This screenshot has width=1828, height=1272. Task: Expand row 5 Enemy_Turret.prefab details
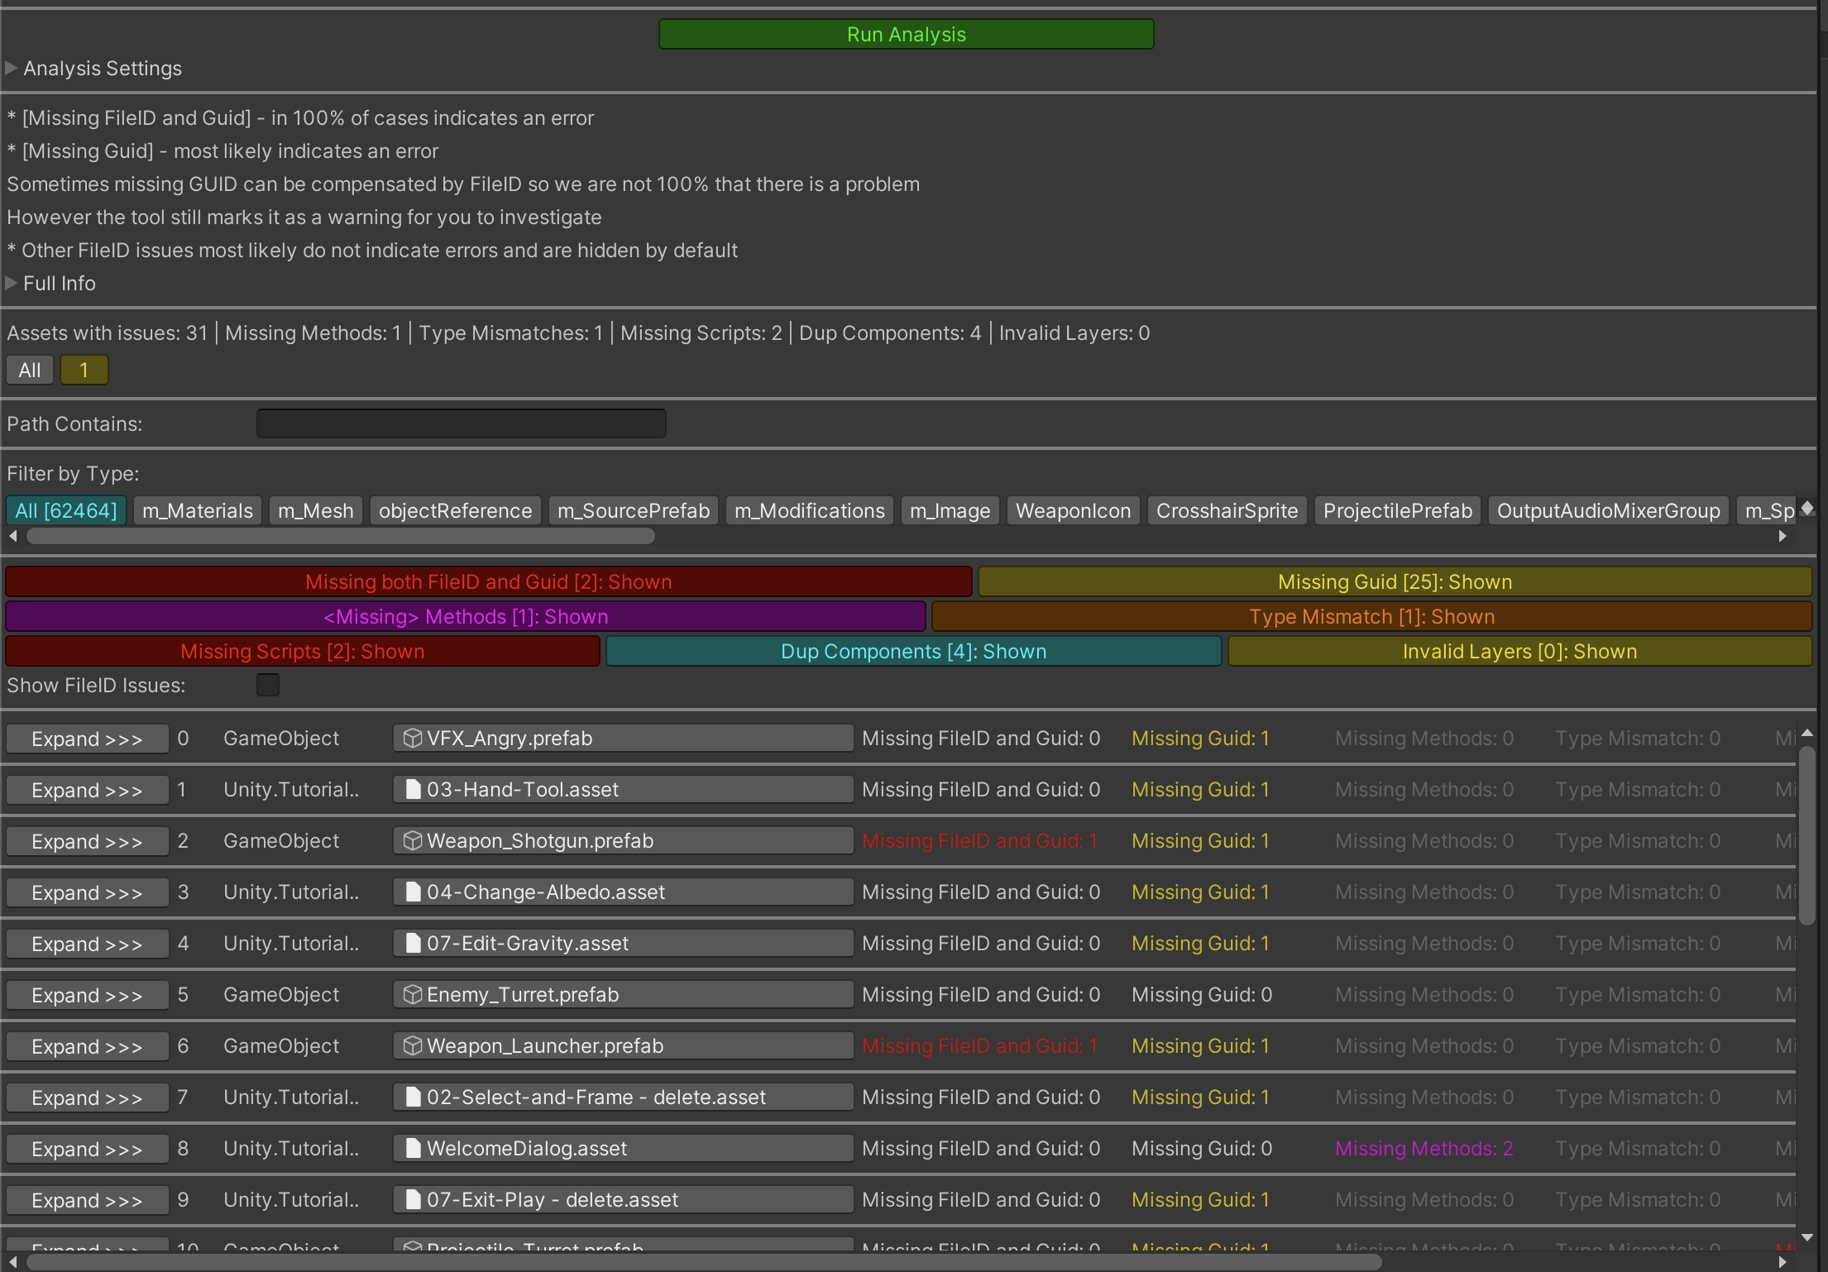pos(88,995)
